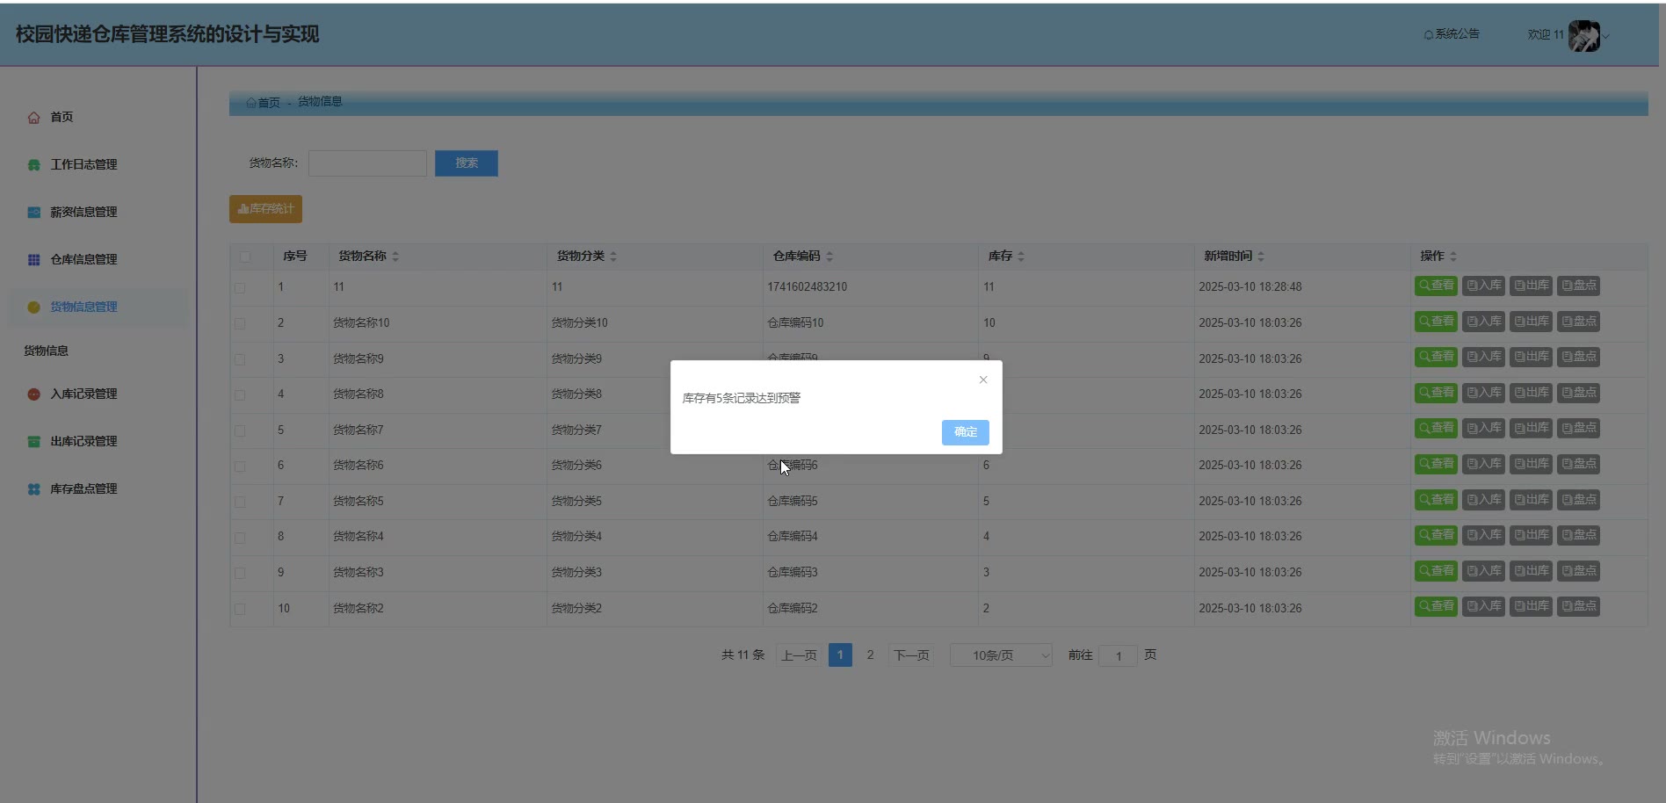
Task: Select the checkbox for row 货物名称3
Action: coord(240,573)
